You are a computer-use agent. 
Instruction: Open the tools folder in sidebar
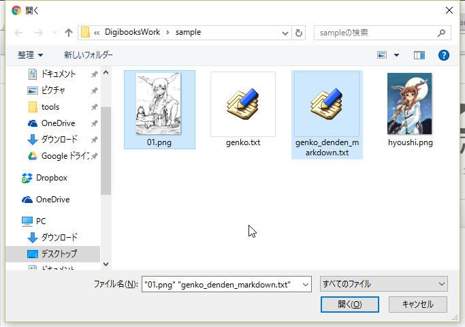(x=50, y=107)
